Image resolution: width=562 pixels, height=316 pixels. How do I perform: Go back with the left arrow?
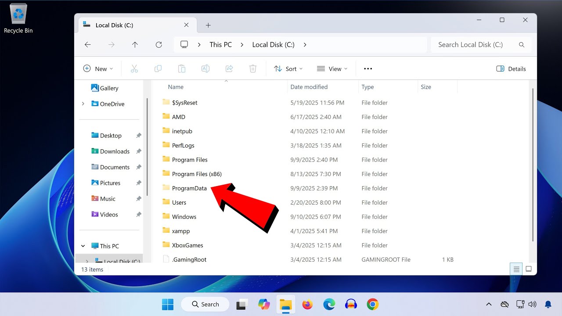[88, 45]
